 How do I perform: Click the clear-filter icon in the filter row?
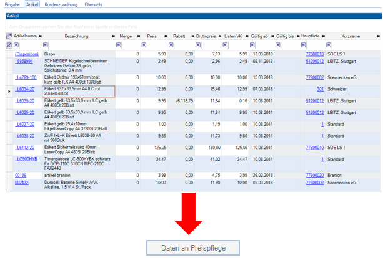coord(9,45)
